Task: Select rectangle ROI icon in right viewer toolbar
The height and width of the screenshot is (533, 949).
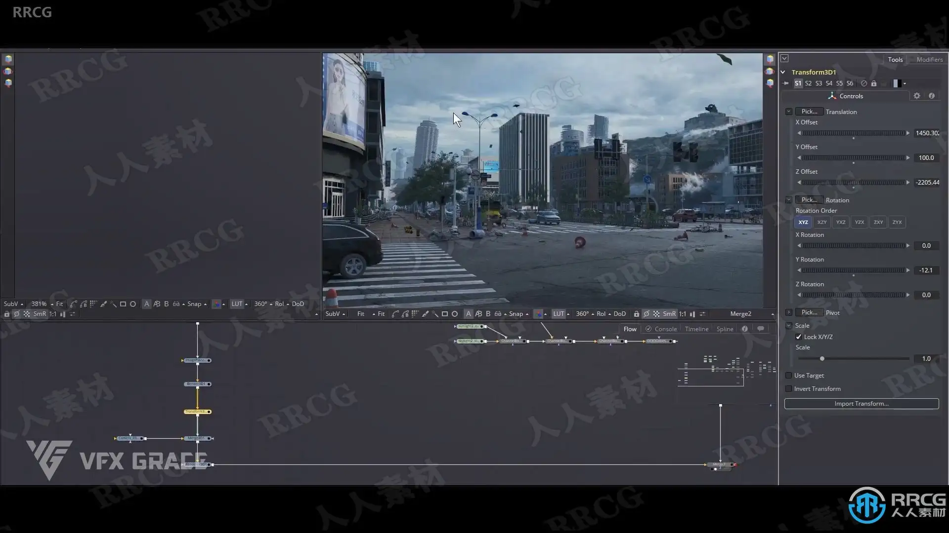Action: tap(444, 314)
